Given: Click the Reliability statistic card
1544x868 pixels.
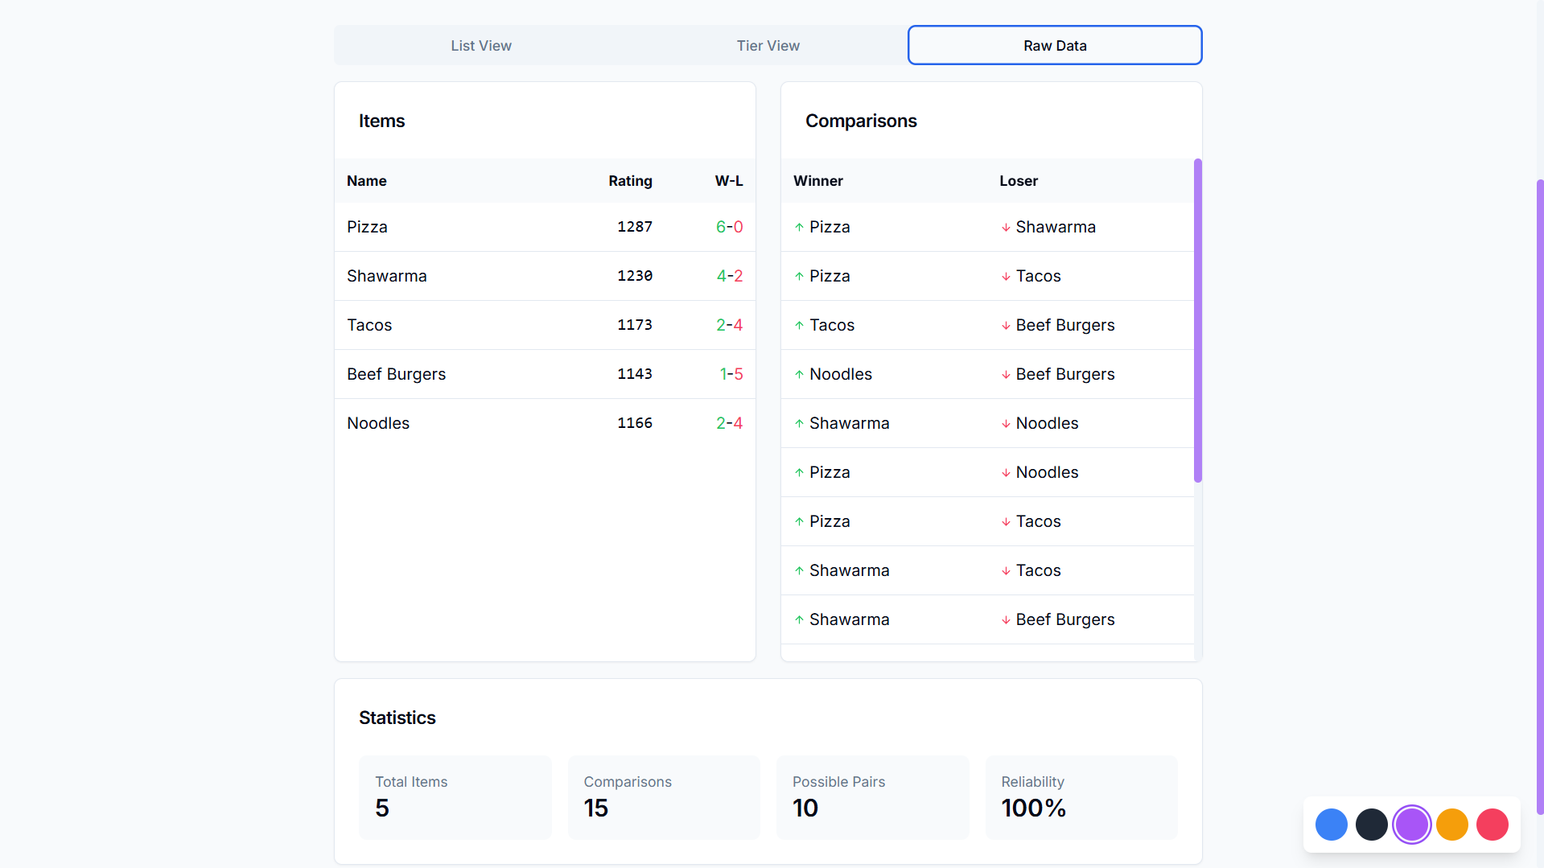Looking at the screenshot, I should [1081, 796].
